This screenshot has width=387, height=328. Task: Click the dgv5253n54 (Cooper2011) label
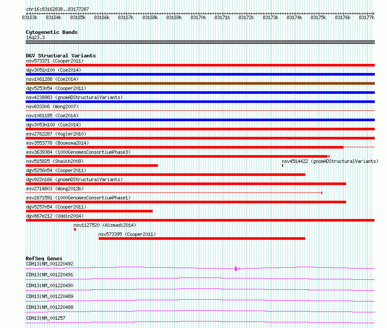pyautogui.click(x=56, y=88)
